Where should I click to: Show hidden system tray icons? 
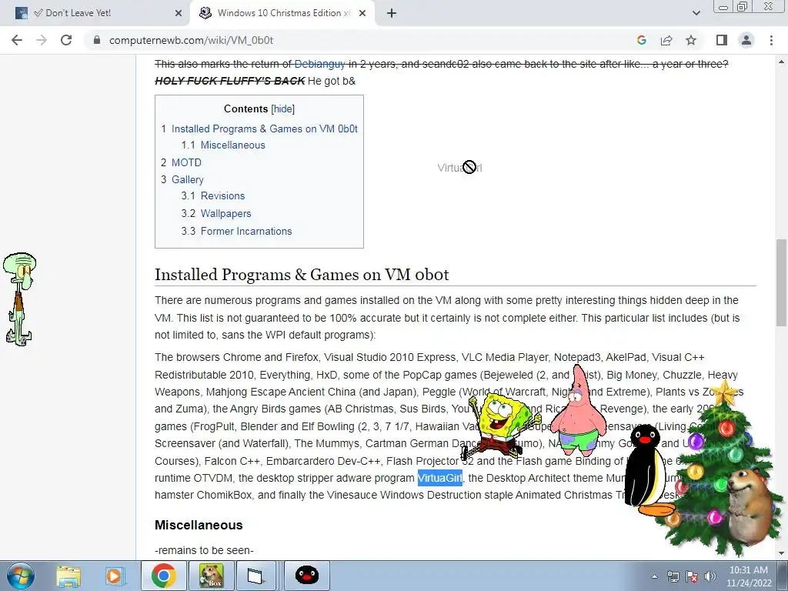(654, 576)
